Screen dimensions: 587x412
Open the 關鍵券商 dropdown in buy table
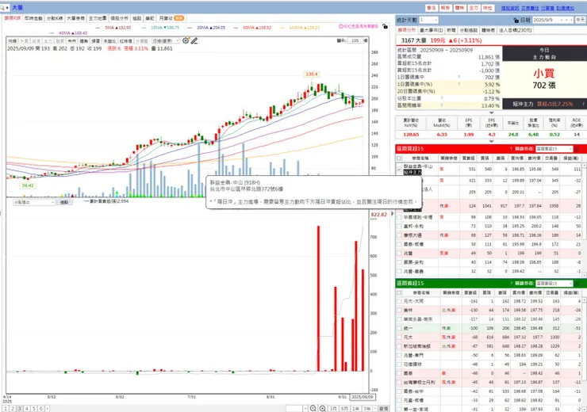pos(554,149)
